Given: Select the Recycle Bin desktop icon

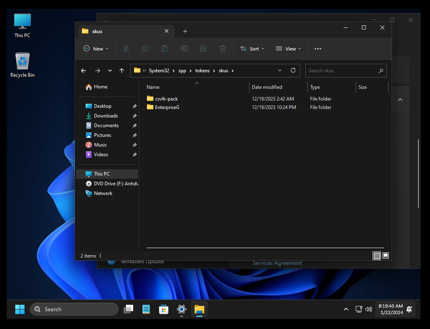Looking at the screenshot, I should click(22, 65).
